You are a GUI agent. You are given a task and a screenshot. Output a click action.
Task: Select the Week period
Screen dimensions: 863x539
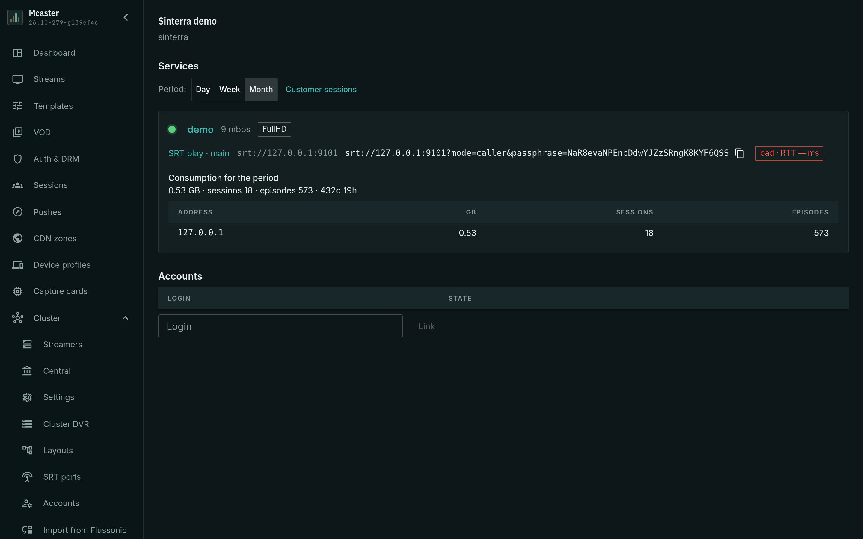230,90
